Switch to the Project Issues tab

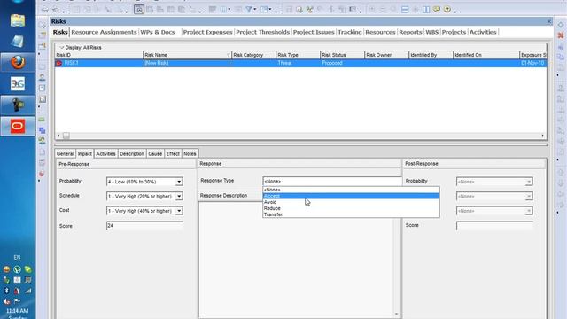click(x=314, y=32)
